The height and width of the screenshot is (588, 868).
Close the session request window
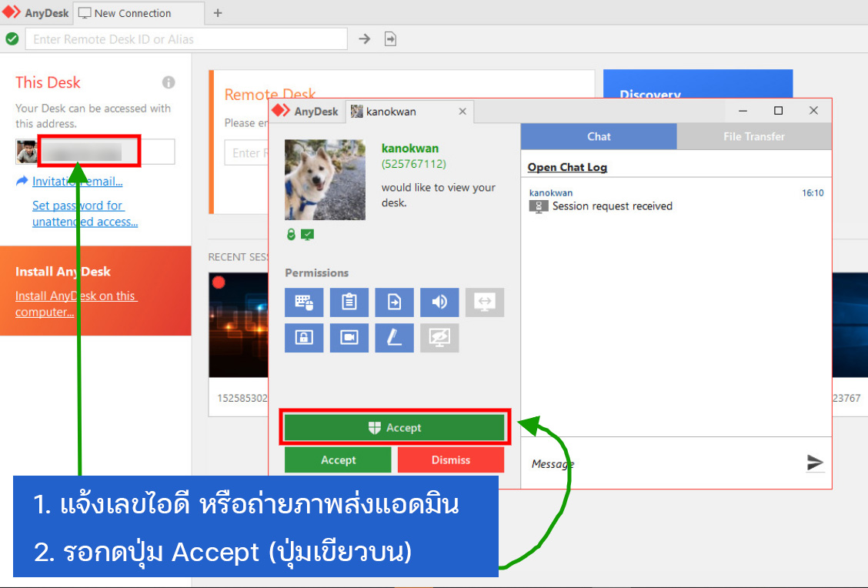click(813, 111)
